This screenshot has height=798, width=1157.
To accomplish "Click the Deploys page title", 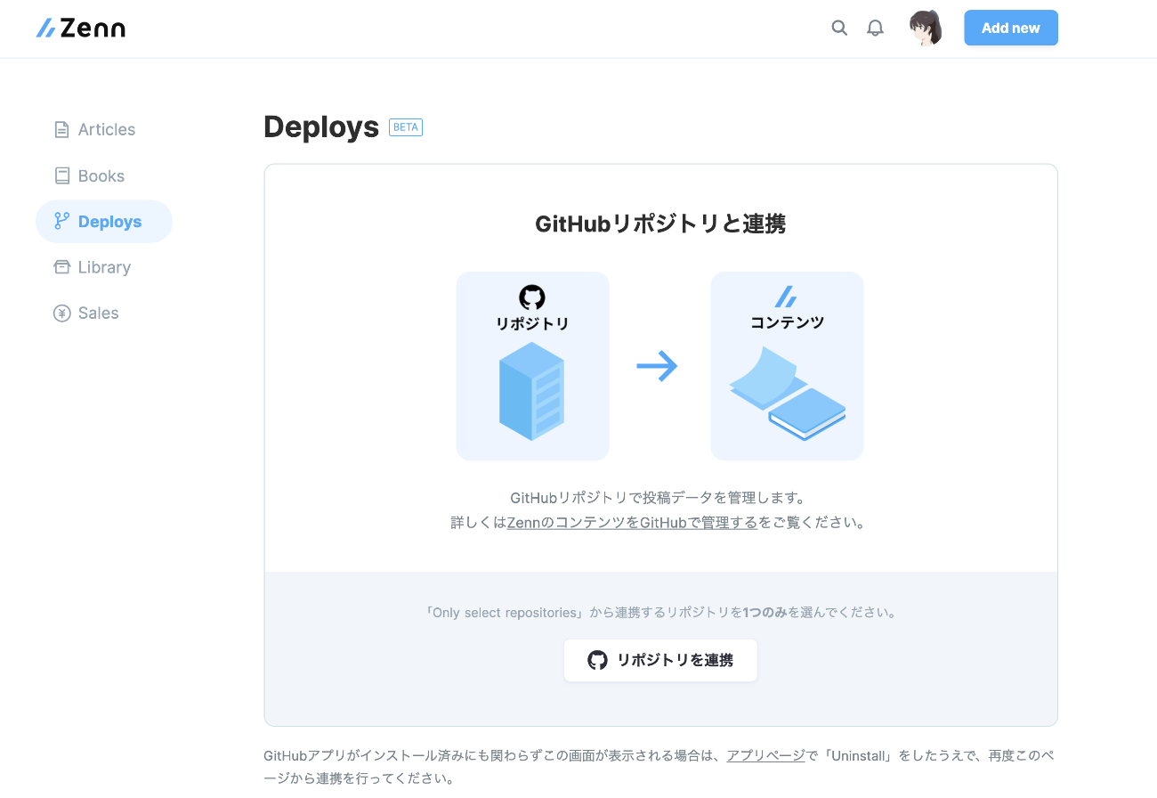I will [321, 127].
